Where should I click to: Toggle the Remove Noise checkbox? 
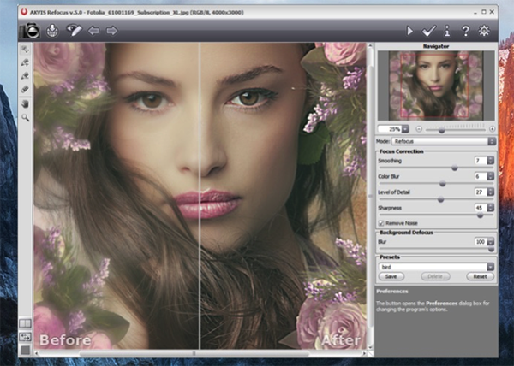tap(381, 223)
